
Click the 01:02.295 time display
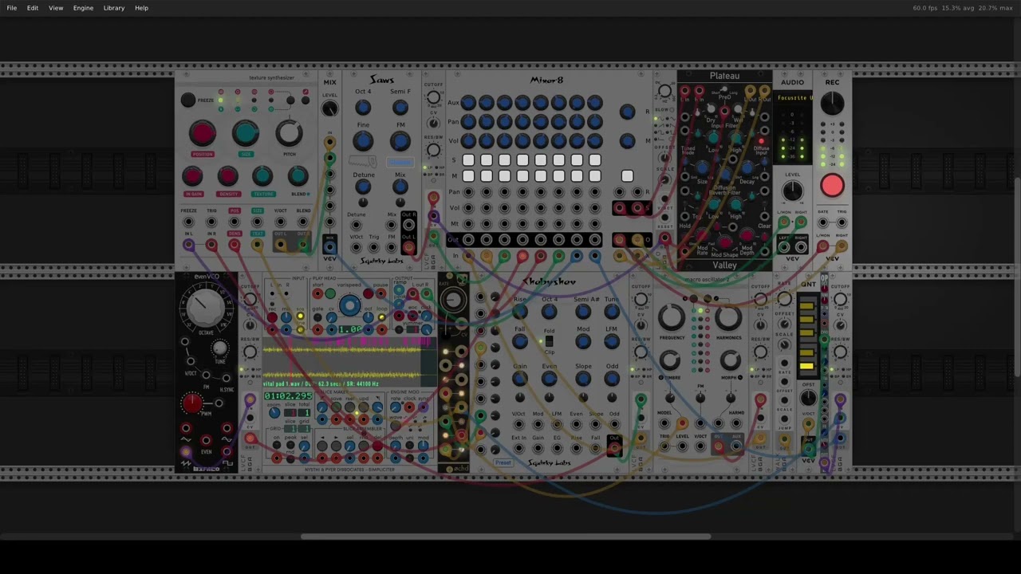coord(288,396)
